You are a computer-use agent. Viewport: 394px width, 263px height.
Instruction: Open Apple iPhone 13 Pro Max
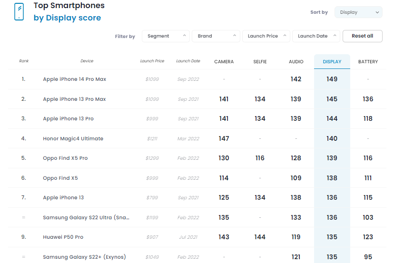pos(74,99)
